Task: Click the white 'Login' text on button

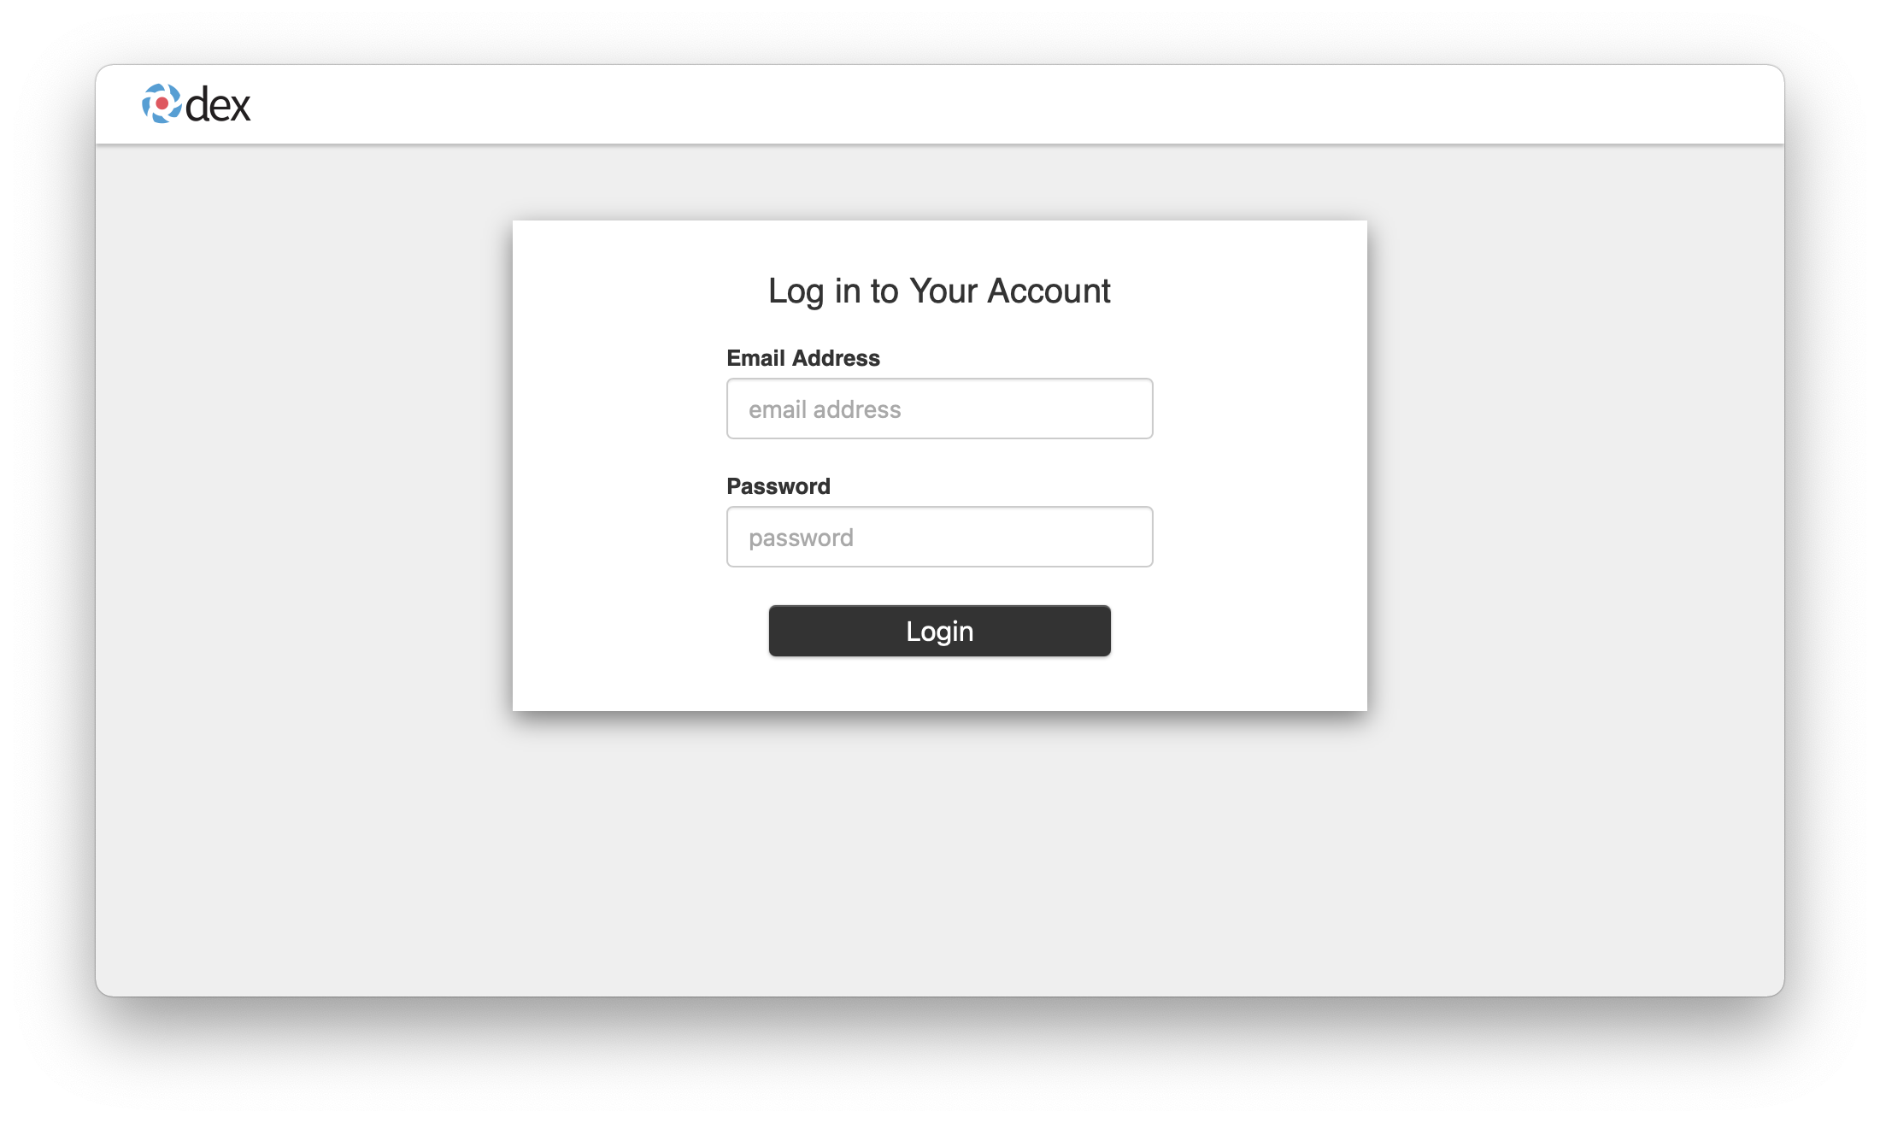Action: 940,631
